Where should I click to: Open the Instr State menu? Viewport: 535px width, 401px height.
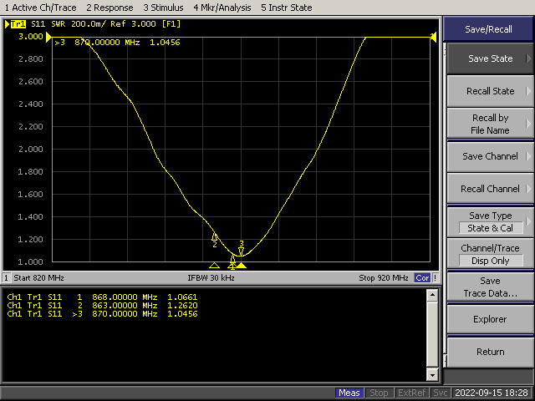point(286,8)
